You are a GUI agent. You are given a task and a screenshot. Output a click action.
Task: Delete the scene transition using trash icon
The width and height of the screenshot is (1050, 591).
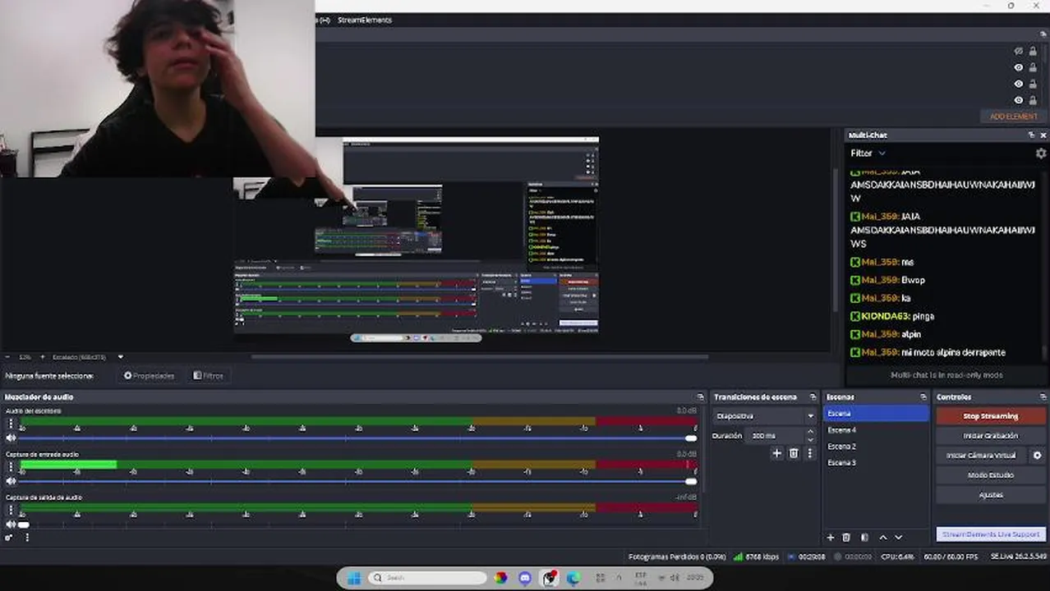(794, 453)
